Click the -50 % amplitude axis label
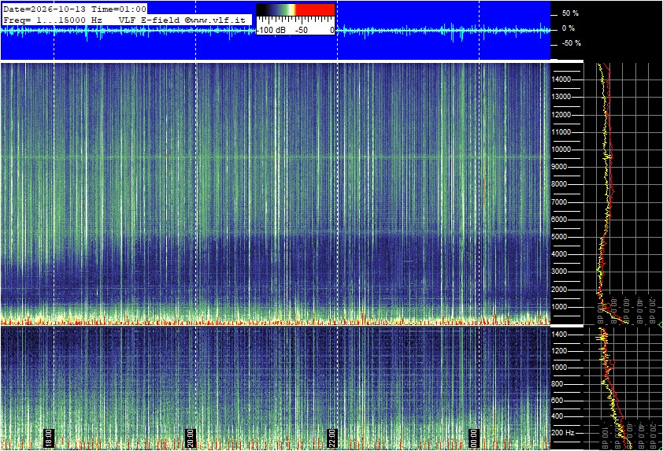The image size is (663, 451). pyautogui.click(x=571, y=43)
